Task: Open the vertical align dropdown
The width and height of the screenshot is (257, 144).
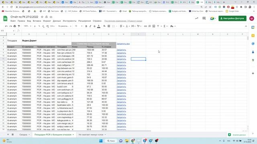Action: pyautogui.click(x=128, y=26)
